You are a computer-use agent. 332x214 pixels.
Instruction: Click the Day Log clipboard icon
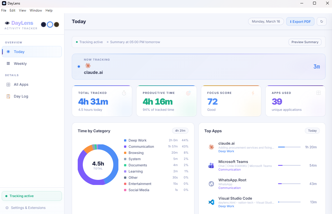point(8,96)
